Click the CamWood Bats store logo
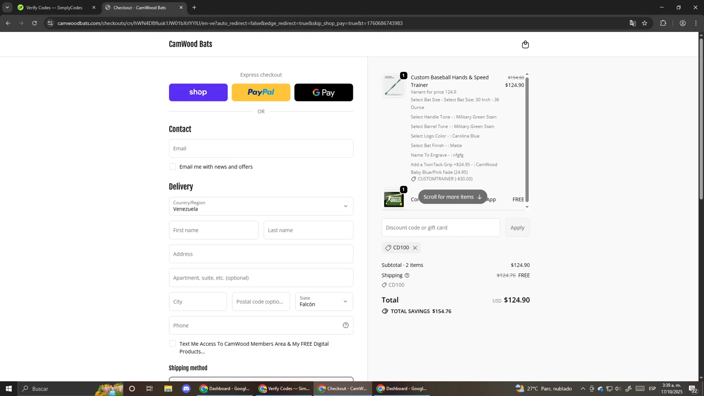Viewport: 704px width, 396px height. (191, 44)
